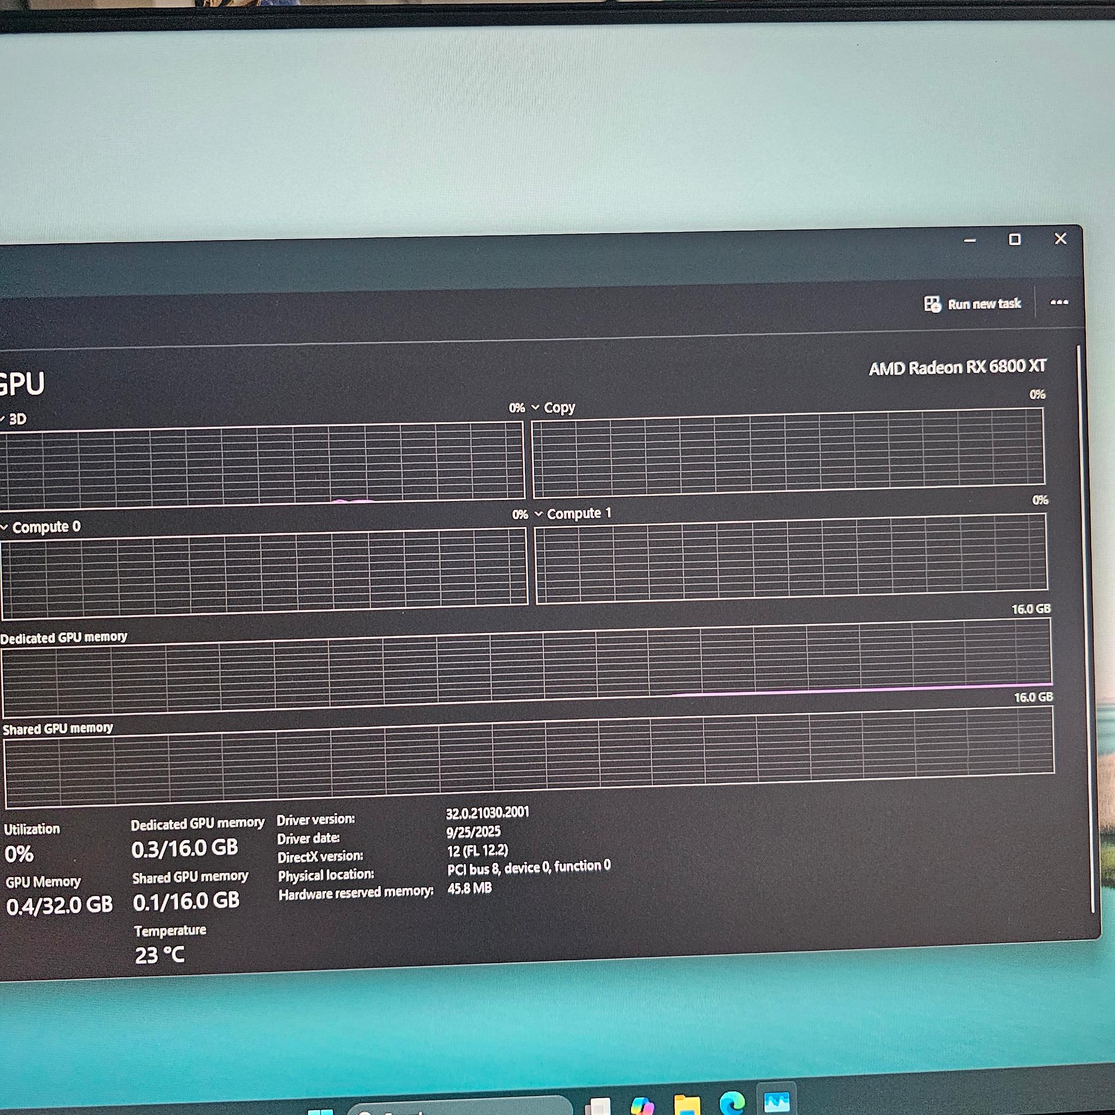Click the Dedicated GPU memory graph
This screenshot has width=1115, height=1115.
pyautogui.click(x=526, y=669)
